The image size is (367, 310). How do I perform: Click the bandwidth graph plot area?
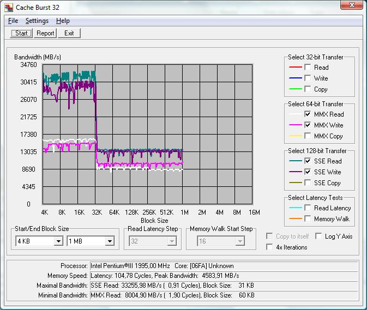pyautogui.click(x=147, y=134)
